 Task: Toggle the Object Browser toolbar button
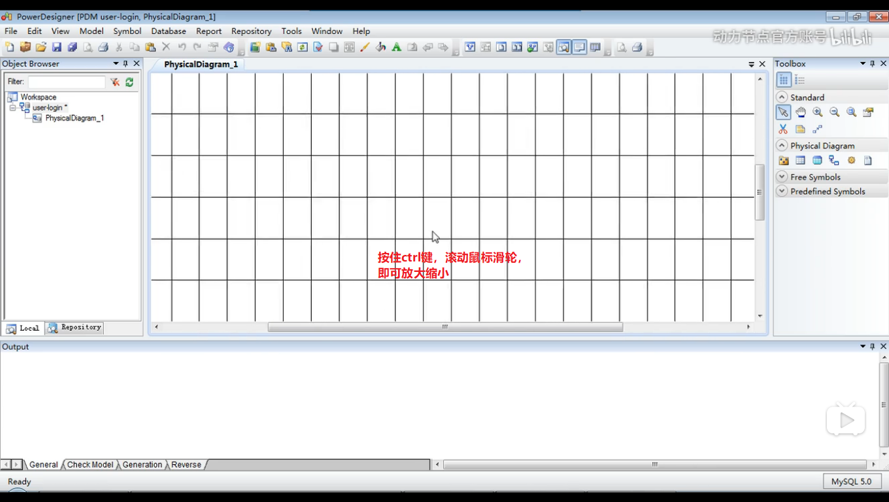tap(563, 47)
